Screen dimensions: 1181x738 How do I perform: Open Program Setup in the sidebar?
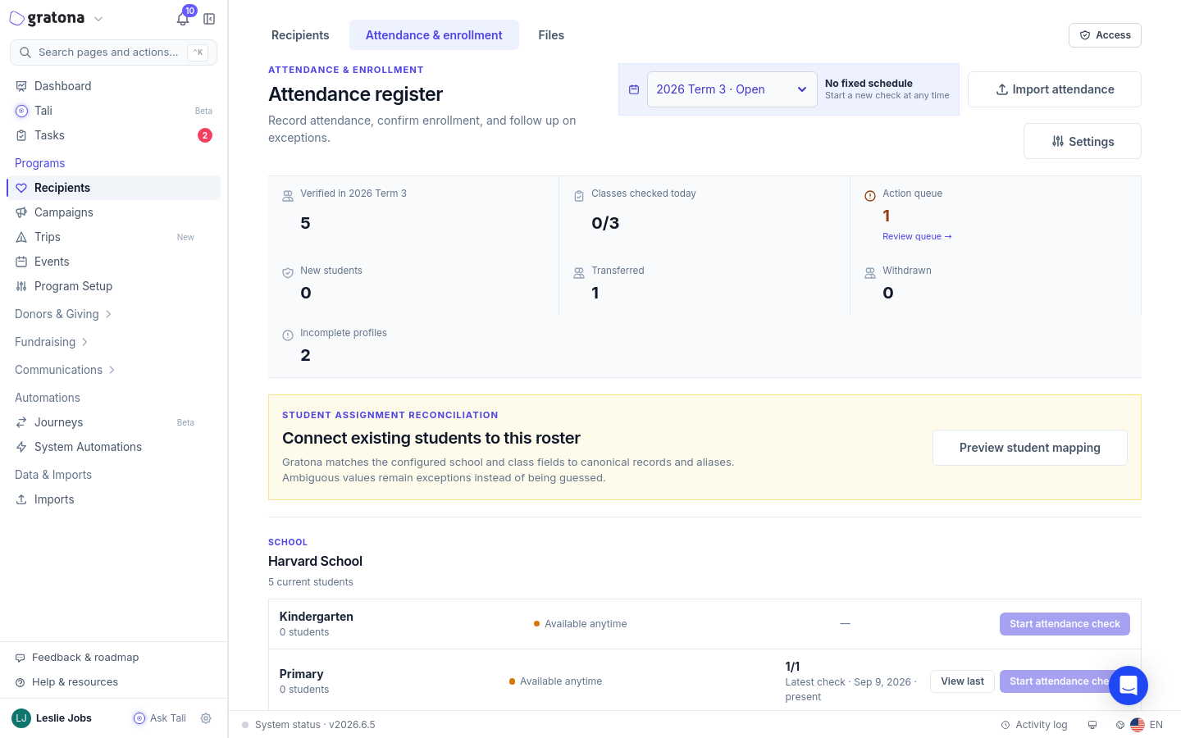(113, 286)
